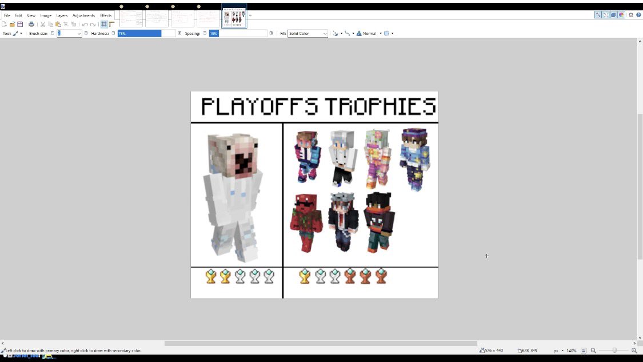This screenshot has width=643, height=362.
Task: Toggle the rulers display
Action: tap(111, 24)
